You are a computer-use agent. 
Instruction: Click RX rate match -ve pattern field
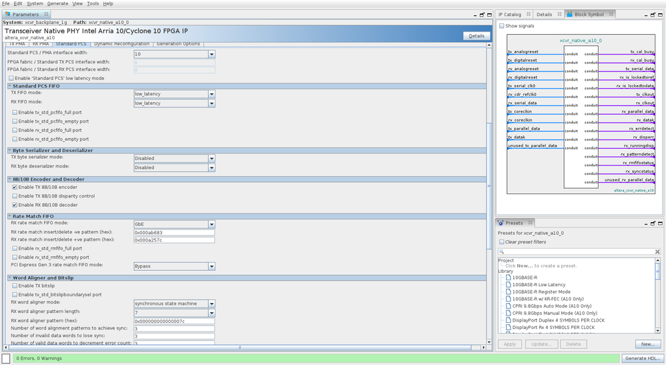click(x=174, y=232)
